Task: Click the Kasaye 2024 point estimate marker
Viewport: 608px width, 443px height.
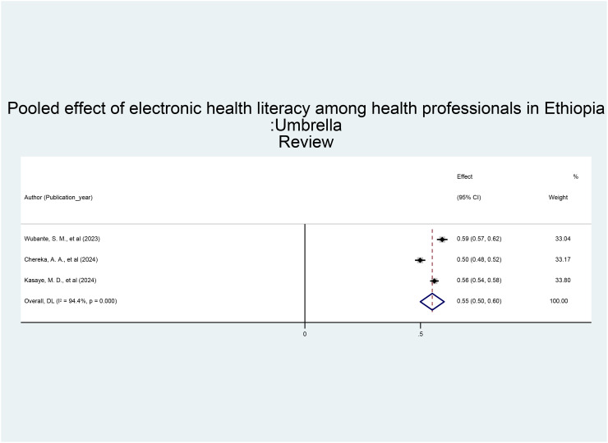Action: pos(435,281)
